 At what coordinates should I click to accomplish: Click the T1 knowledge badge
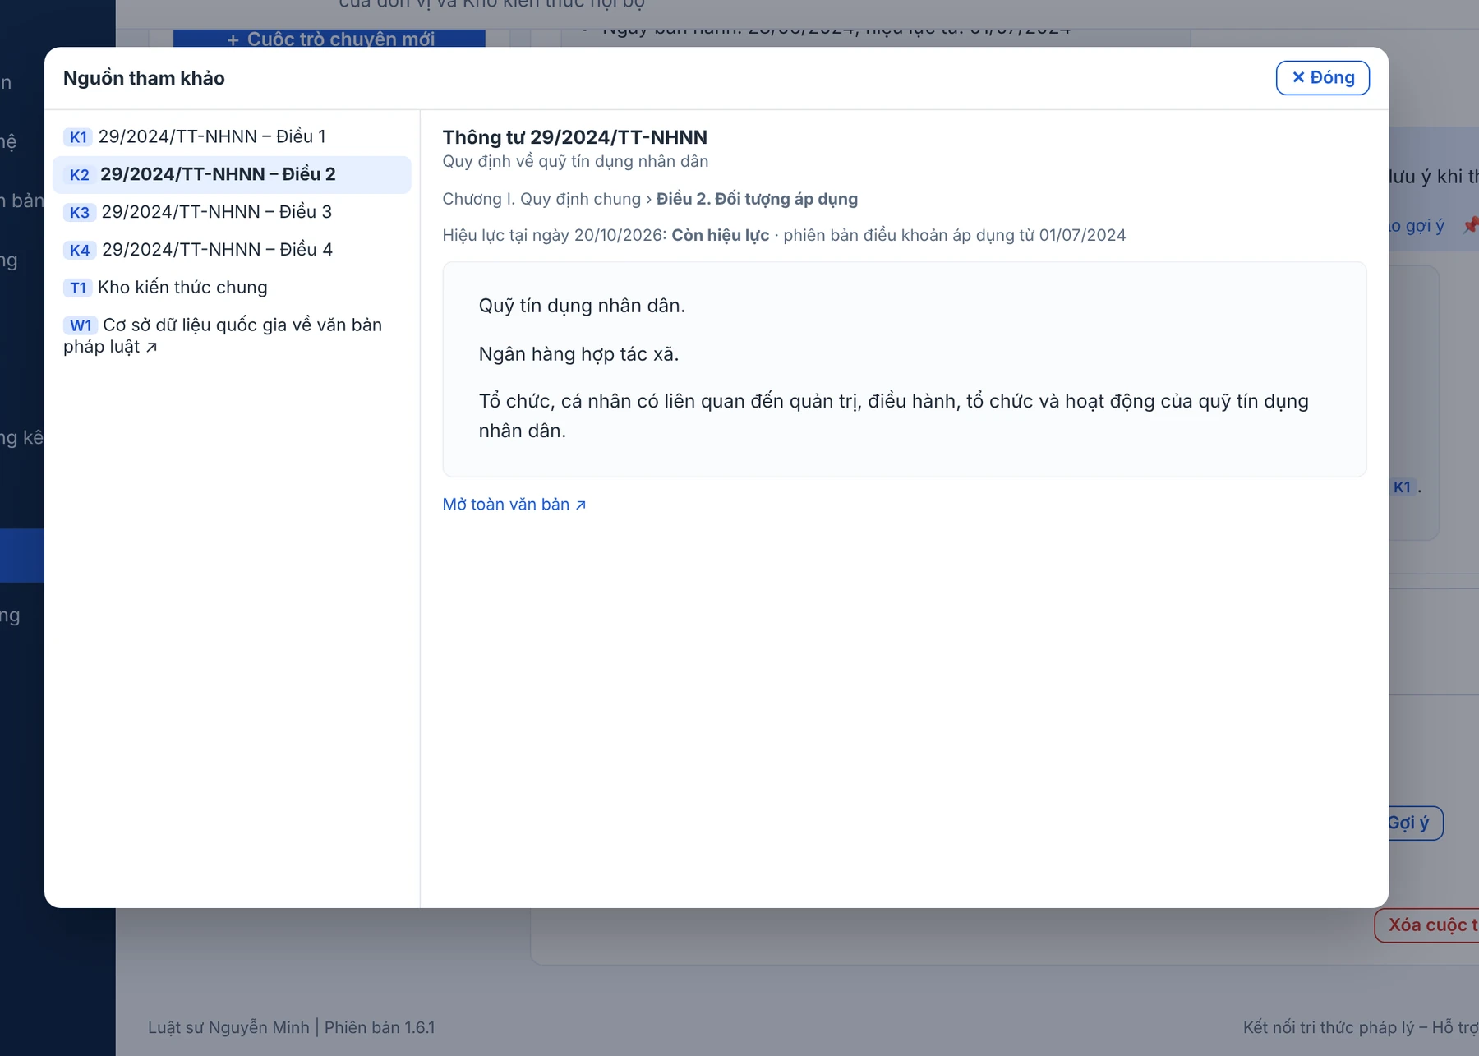[78, 288]
